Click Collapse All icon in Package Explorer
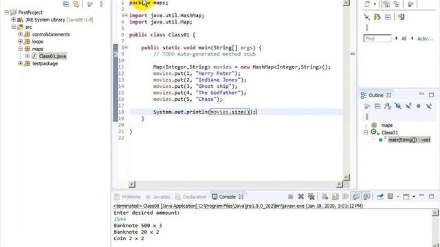Screen dimensions: 440x247 coord(66,4)
